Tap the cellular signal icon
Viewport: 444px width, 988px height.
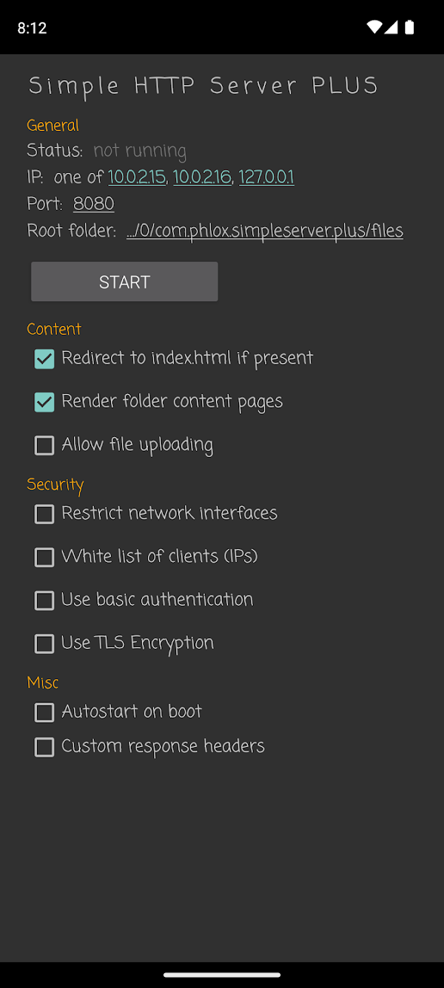tap(391, 27)
